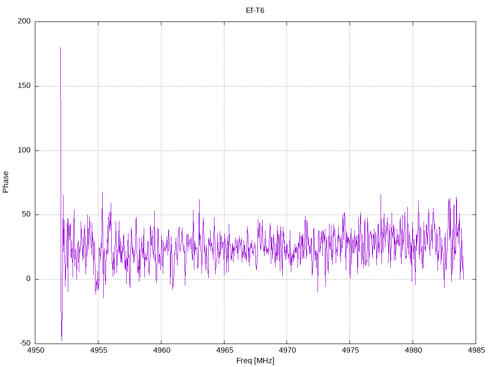489x367 pixels.
Task: Point at the 4970 frequency tick label
Action: point(287,351)
